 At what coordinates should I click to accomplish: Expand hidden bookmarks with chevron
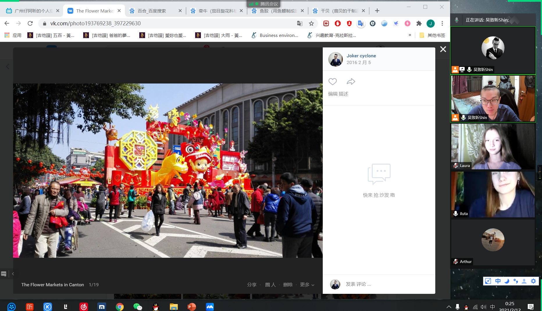click(410, 35)
